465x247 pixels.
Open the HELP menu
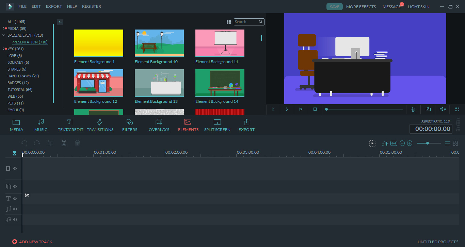72,6
